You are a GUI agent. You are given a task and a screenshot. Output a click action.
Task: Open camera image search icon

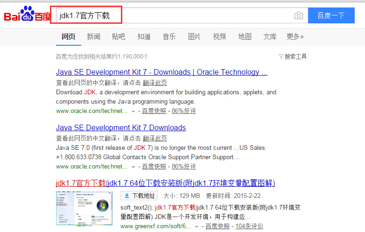tap(299, 15)
